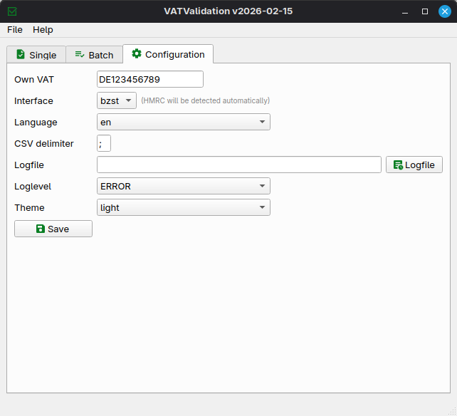Click the Configuration tab gear icon
Viewport: 457px width, 416px height.
(x=137, y=54)
